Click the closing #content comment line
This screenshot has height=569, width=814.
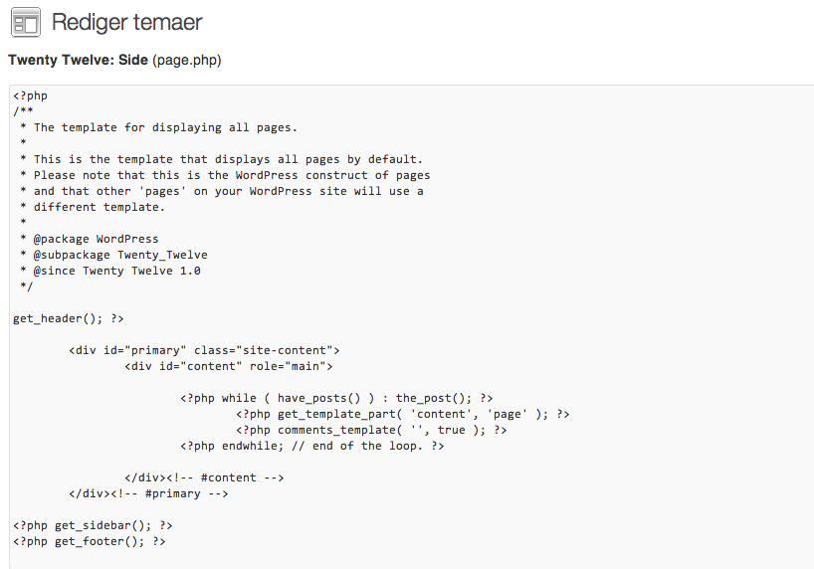point(204,477)
